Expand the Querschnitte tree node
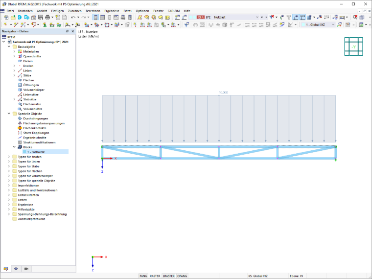The image size is (372, 279). pos(14,56)
